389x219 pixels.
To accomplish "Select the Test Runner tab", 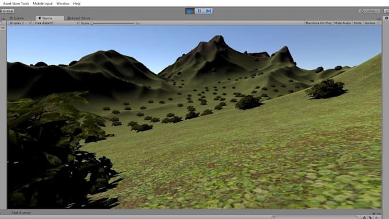I will click(21, 213).
